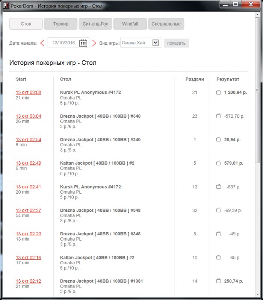The height and width of the screenshot is (300, 263).
Task: Select the Стол tab
Action: click(26, 24)
